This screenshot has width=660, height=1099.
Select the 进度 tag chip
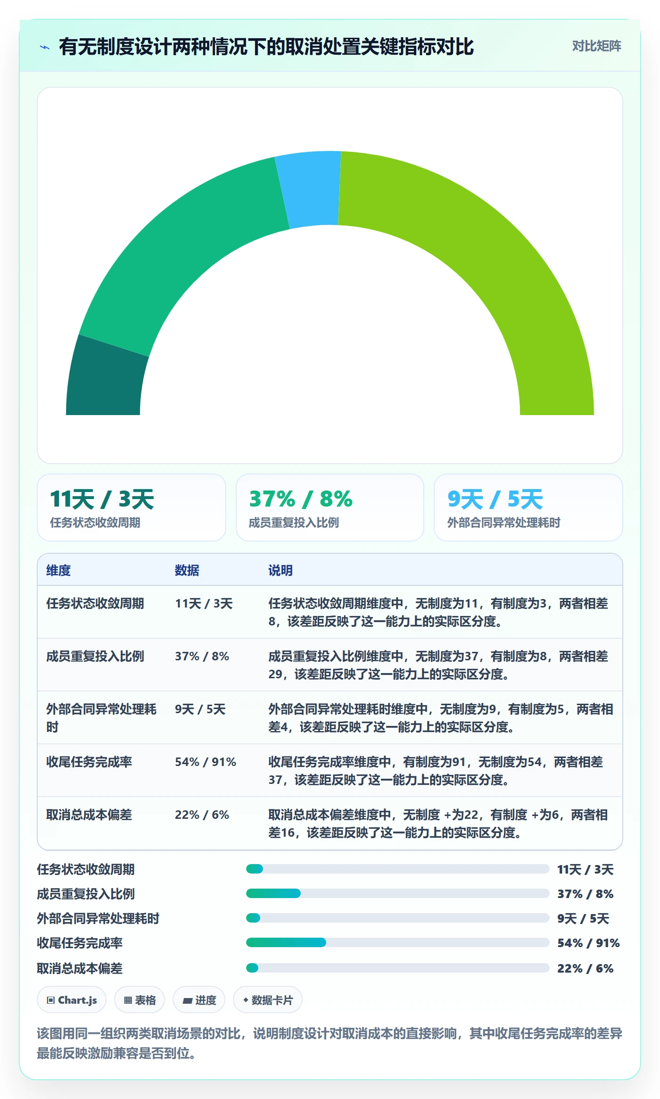point(199,1000)
